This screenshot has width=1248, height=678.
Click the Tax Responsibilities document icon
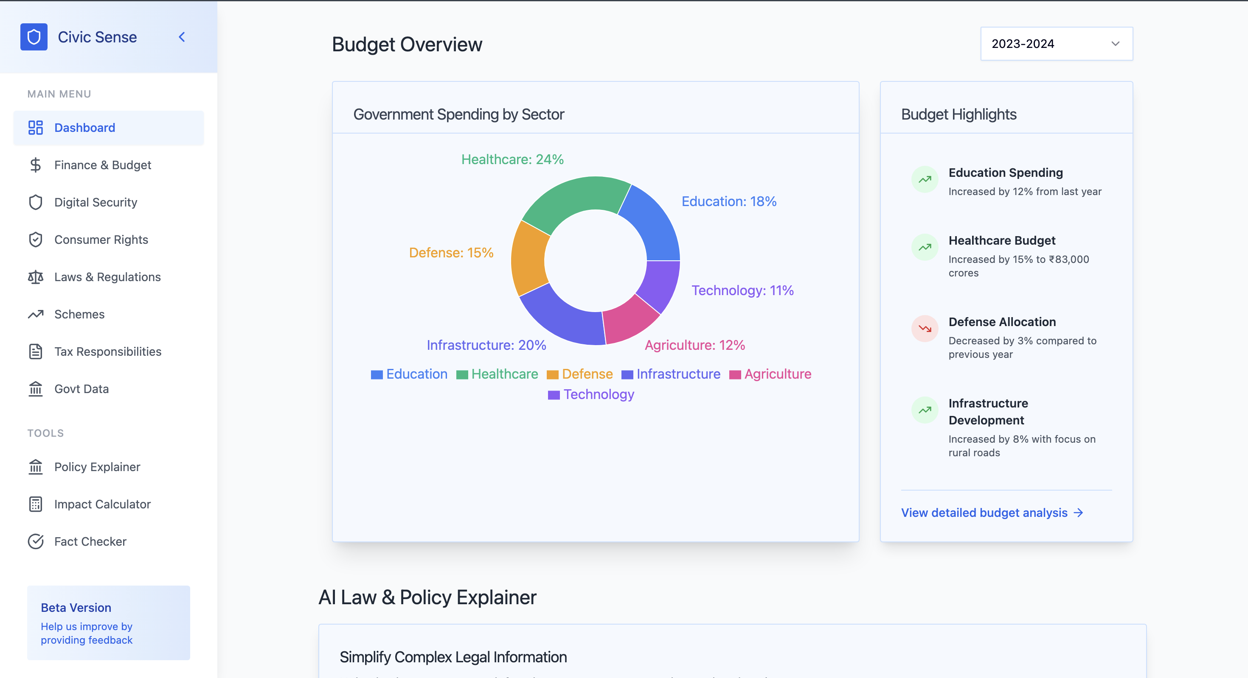(x=35, y=352)
